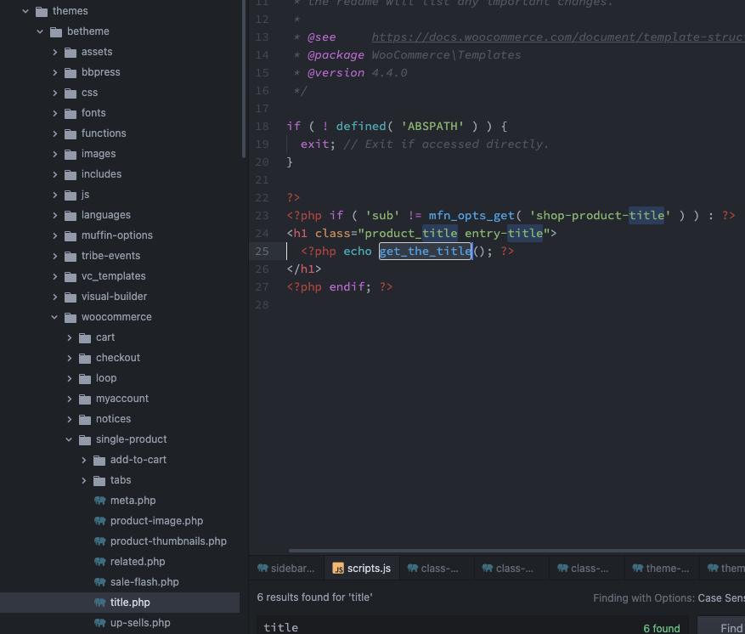Click the vc_templates folder icon
The width and height of the screenshot is (745, 634).
pyautogui.click(x=71, y=277)
